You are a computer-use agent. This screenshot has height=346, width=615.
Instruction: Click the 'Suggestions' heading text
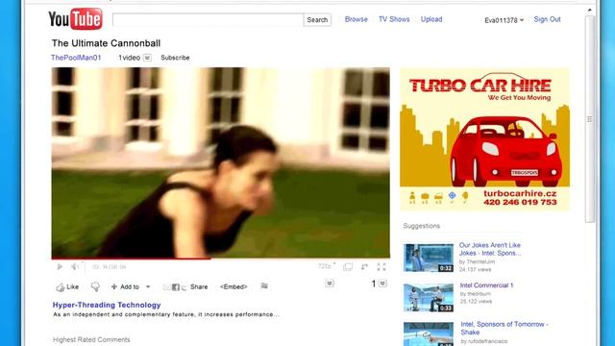click(422, 226)
